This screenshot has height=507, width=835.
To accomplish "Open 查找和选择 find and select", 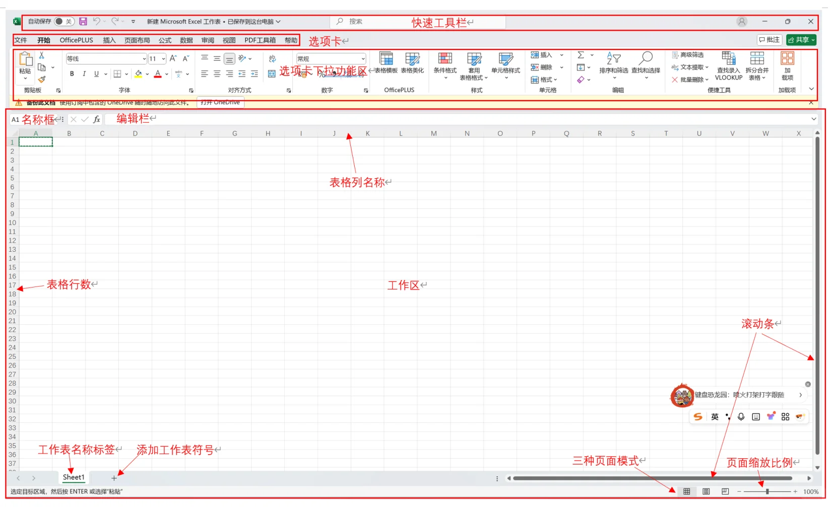I will [x=646, y=66].
